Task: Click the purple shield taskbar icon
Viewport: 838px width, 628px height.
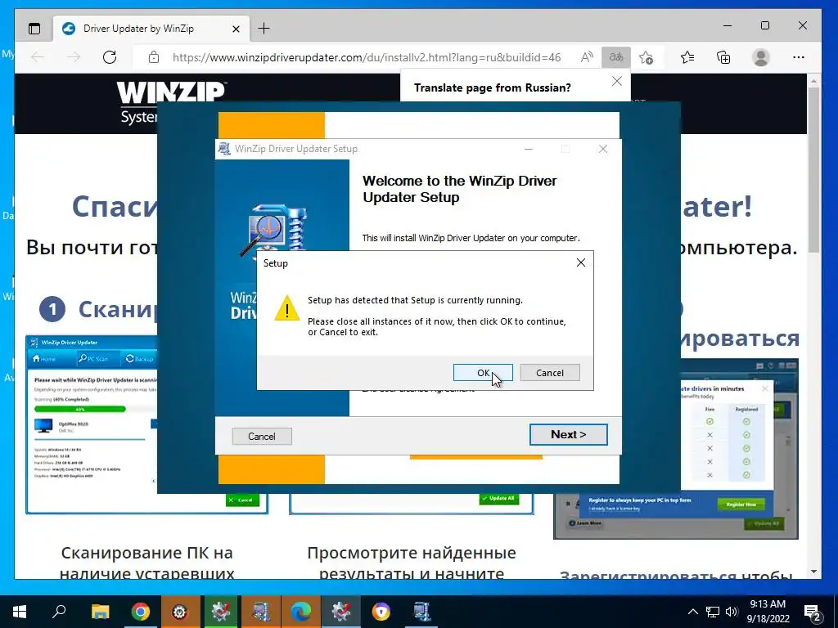Action: click(x=381, y=612)
